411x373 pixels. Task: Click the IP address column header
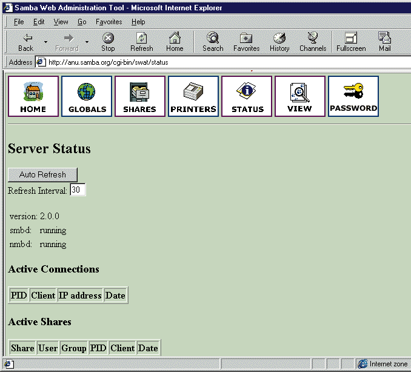point(80,295)
